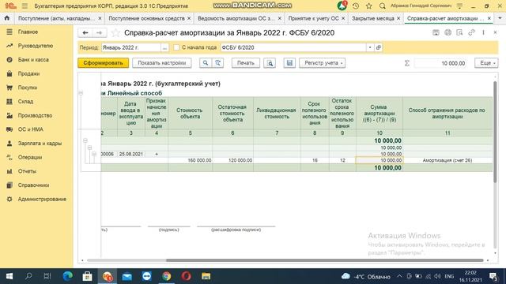Navigate forward with right arrow
506x284 pixels.
[x=99, y=32]
